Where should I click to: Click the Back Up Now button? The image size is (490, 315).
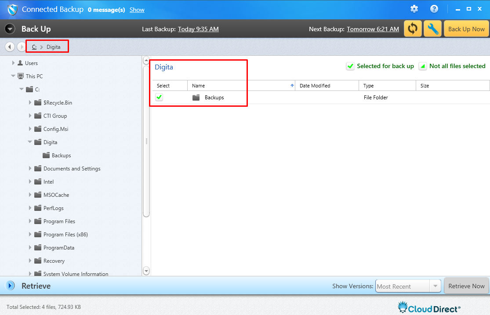pyautogui.click(x=466, y=29)
